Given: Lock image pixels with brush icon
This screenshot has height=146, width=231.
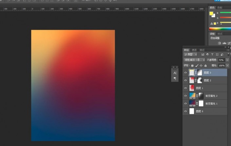Looking at the screenshot, I should 197,66.
